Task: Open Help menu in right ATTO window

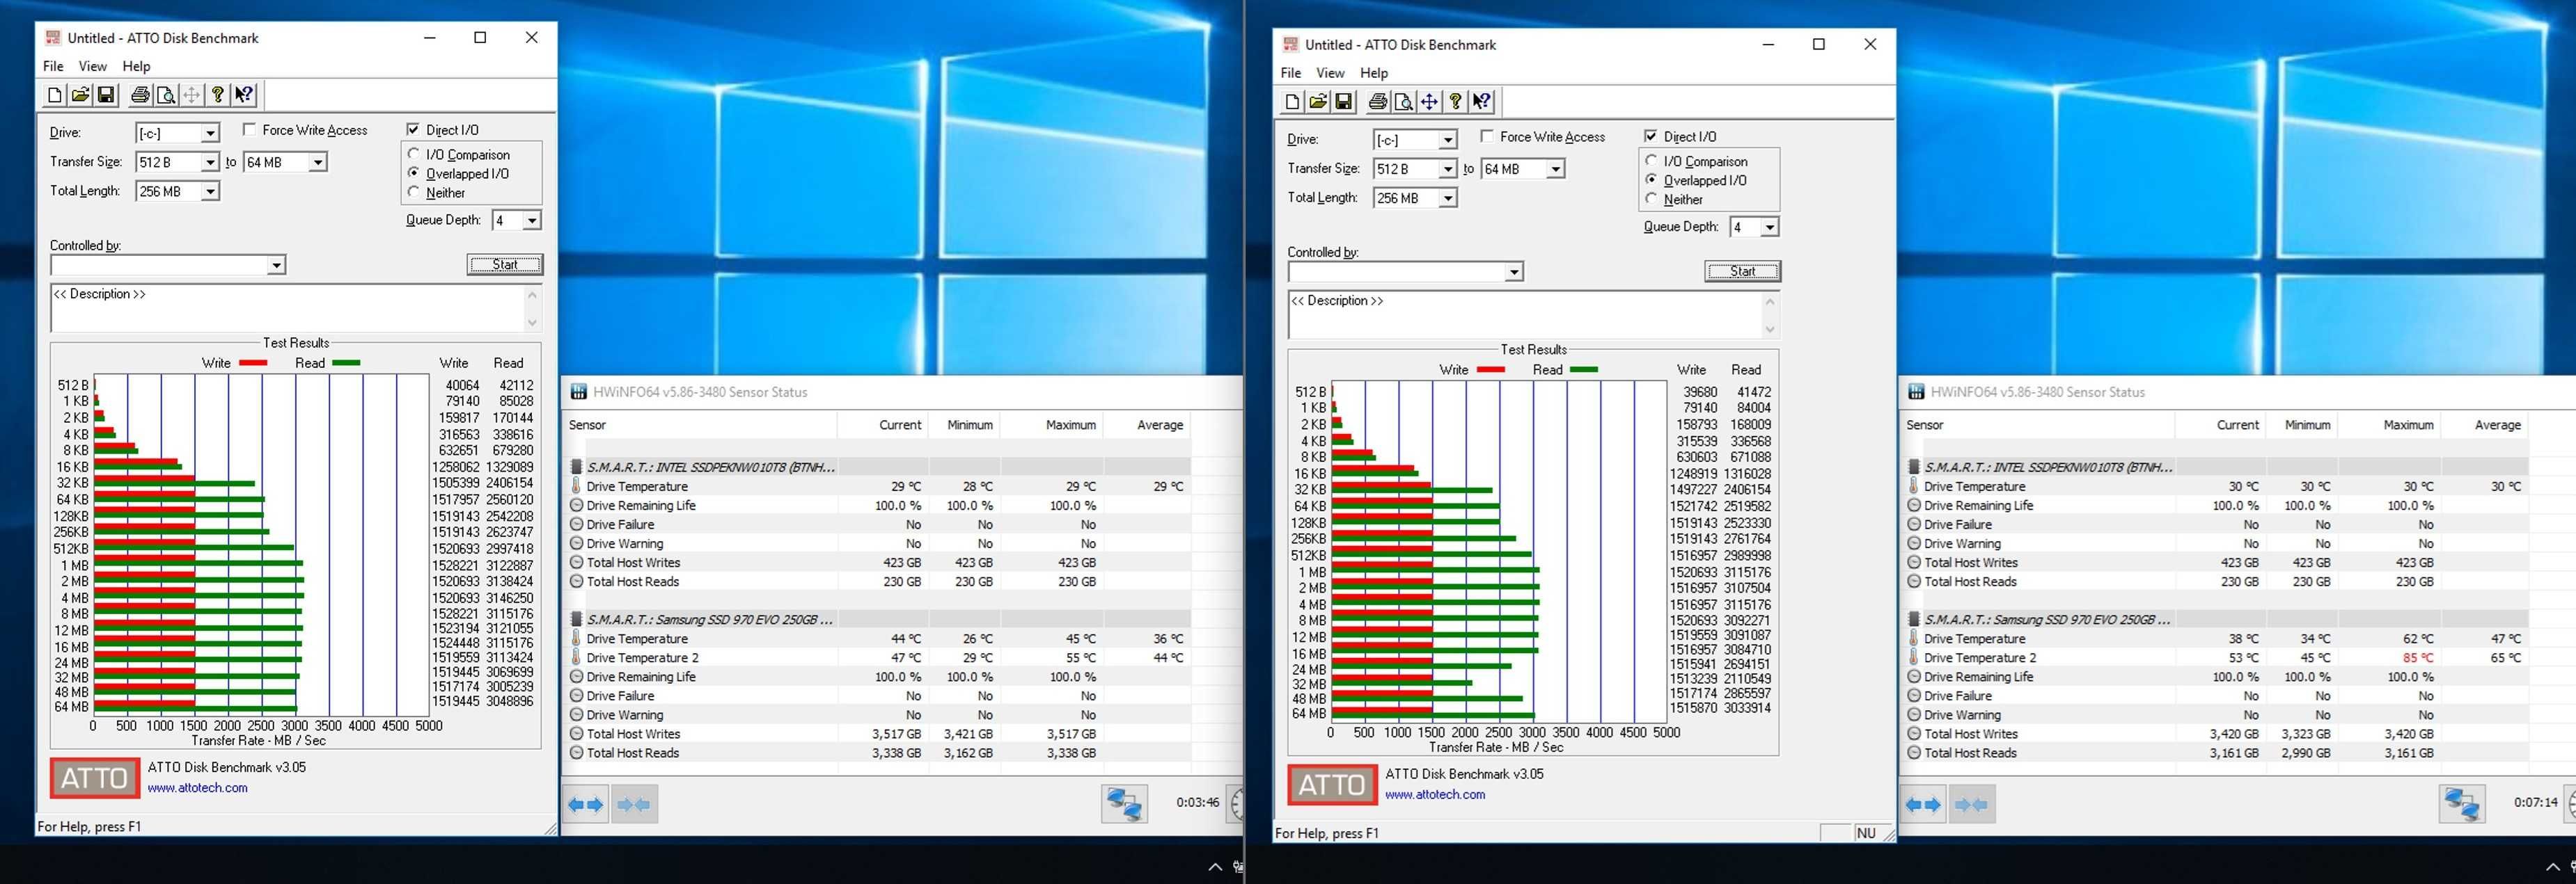Action: tap(1374, 73)
